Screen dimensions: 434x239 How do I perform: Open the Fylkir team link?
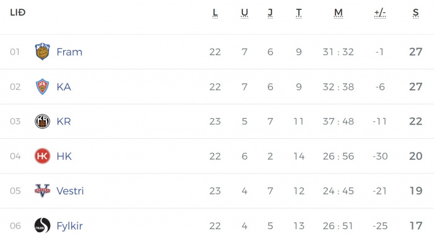pos(69,226)
